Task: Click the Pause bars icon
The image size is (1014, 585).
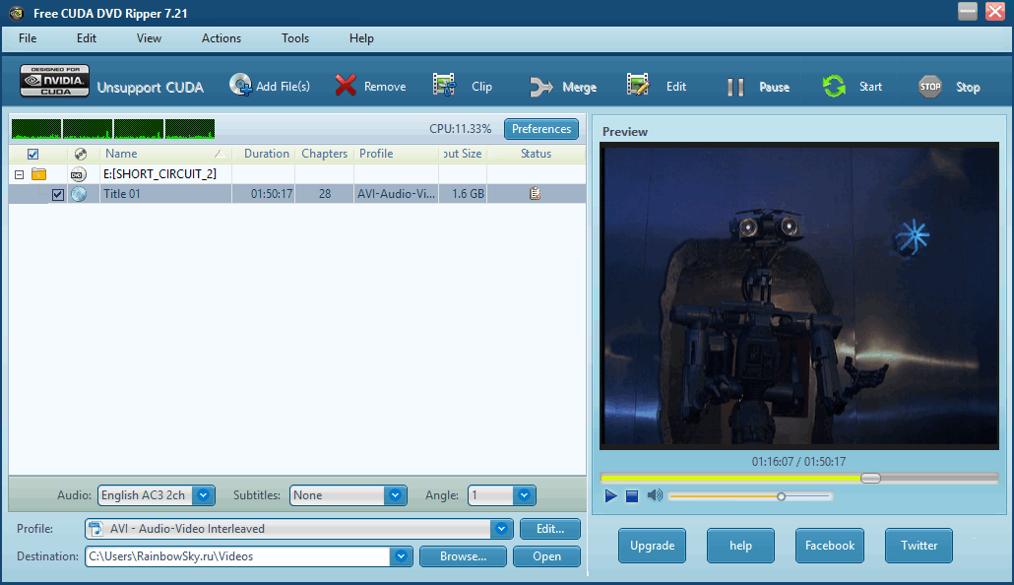Action: tap(735, 87)
